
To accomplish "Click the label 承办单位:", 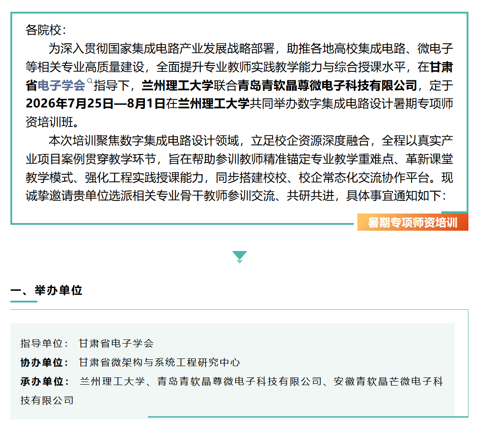I will [45, 381].
